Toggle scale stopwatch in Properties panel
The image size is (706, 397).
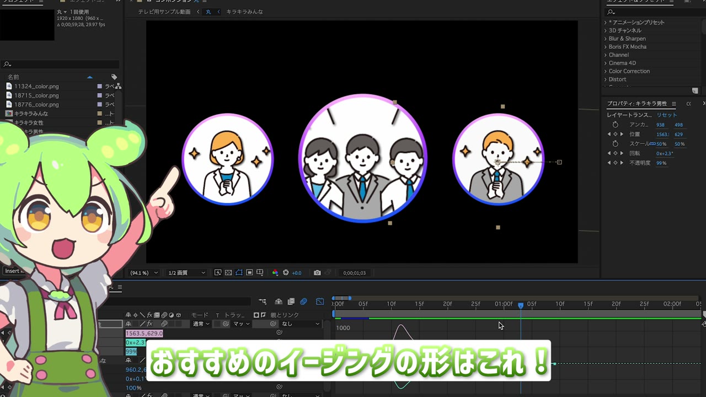click(x=616, y=143)
